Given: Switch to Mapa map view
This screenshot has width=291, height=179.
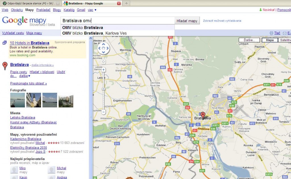Looking at the screenshot, I should click(x=270, y=40).
